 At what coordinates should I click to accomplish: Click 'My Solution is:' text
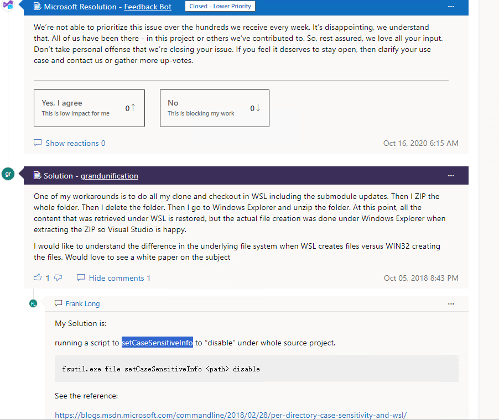(x=81, y=324)
